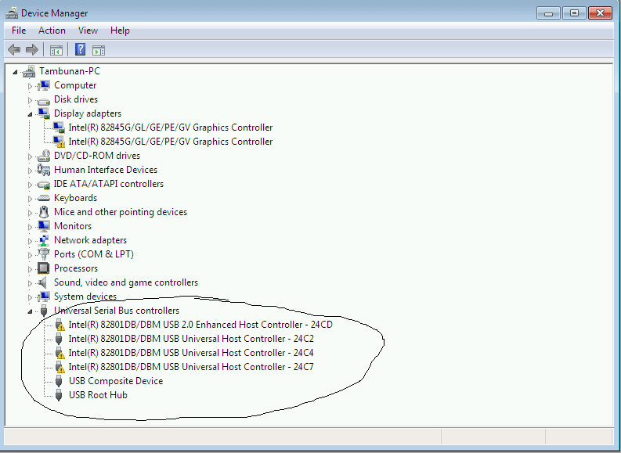Select the Tambunan-PC label
The image size is (621, 453).
[x=70, y=71]
